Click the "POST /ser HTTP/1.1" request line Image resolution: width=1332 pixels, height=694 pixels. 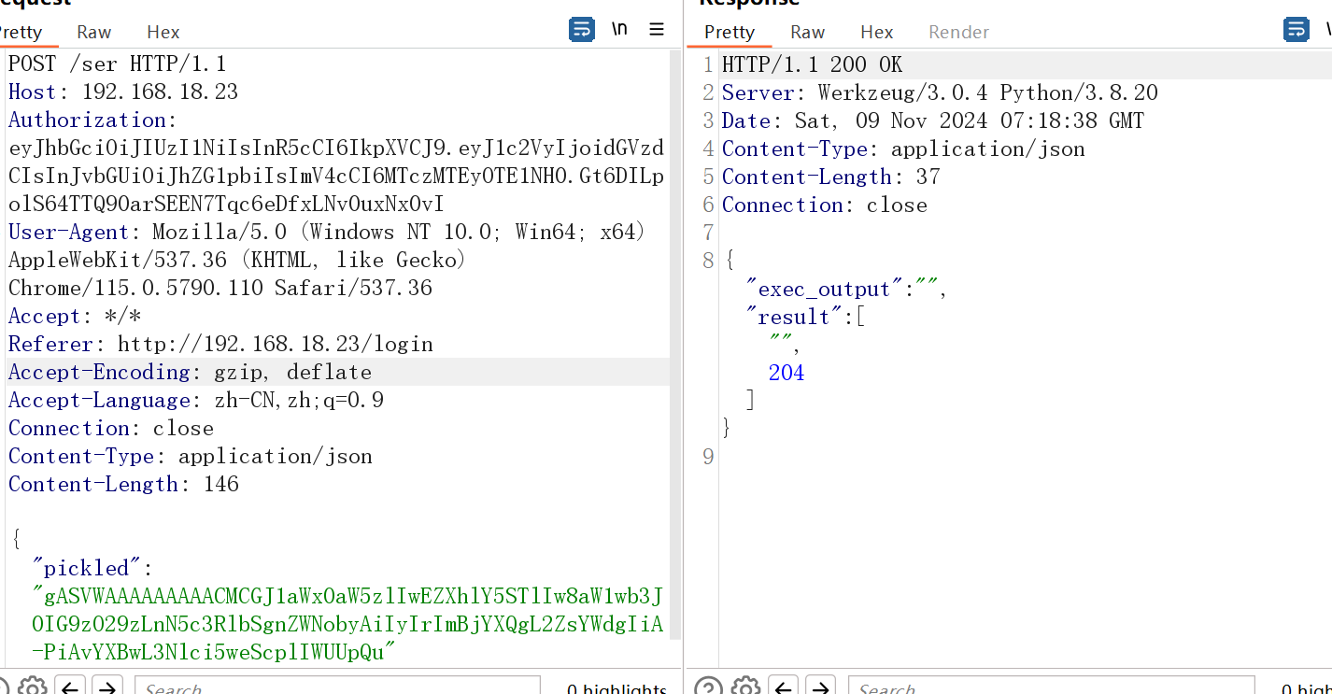(x=117, y=64)
